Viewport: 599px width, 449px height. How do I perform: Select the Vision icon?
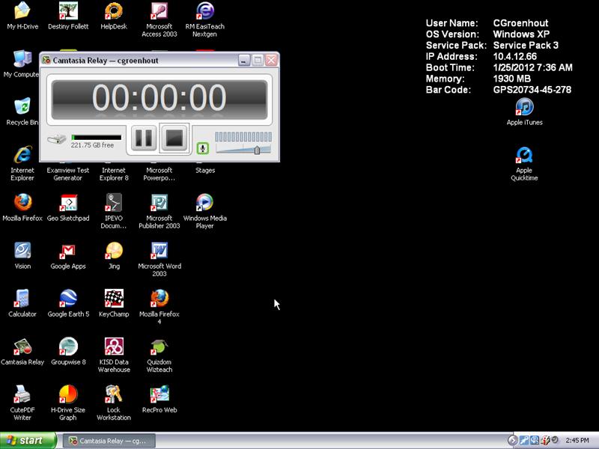tap(22, 255)
